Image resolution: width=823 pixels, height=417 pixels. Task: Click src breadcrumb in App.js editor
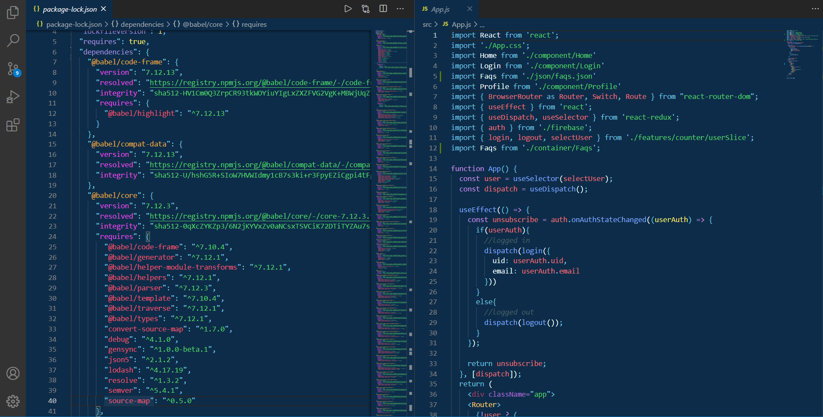tap(427, 25)
